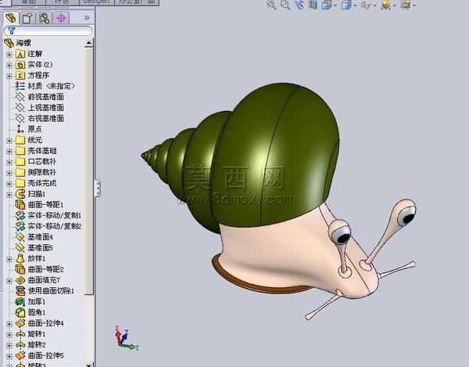
Task: Click the Previous View icon
Action: tap(299, 5)
